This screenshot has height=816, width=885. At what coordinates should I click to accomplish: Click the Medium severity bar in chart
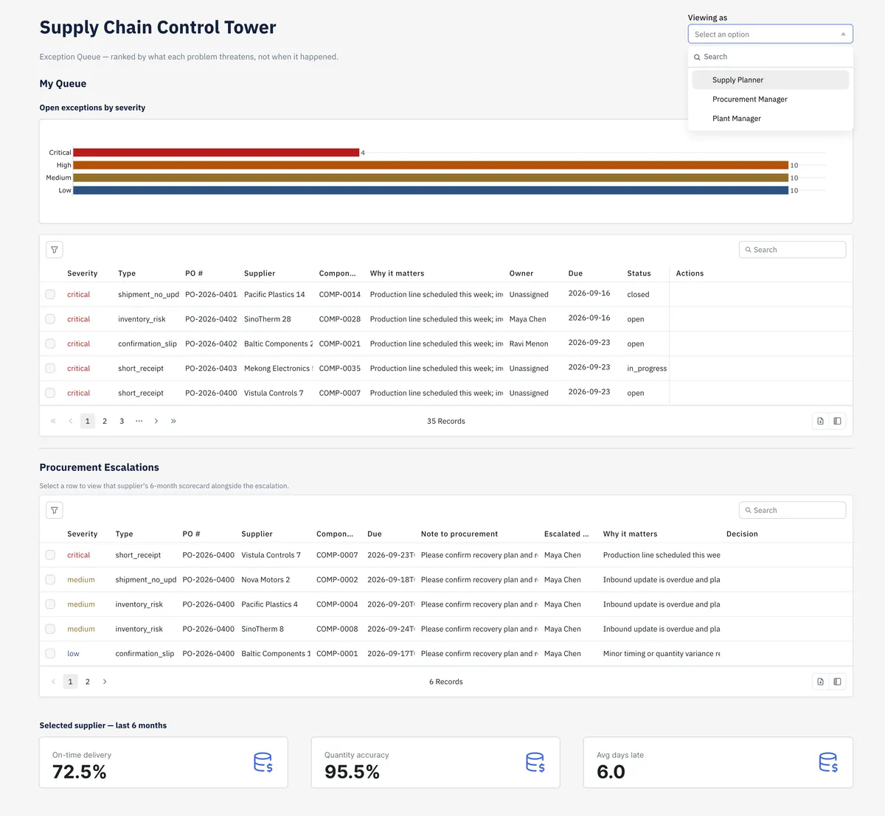431,178
